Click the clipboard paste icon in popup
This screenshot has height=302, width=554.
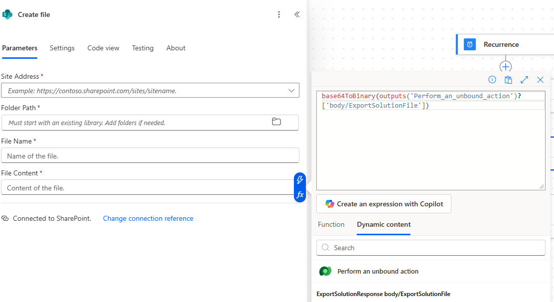click(508, 80)
